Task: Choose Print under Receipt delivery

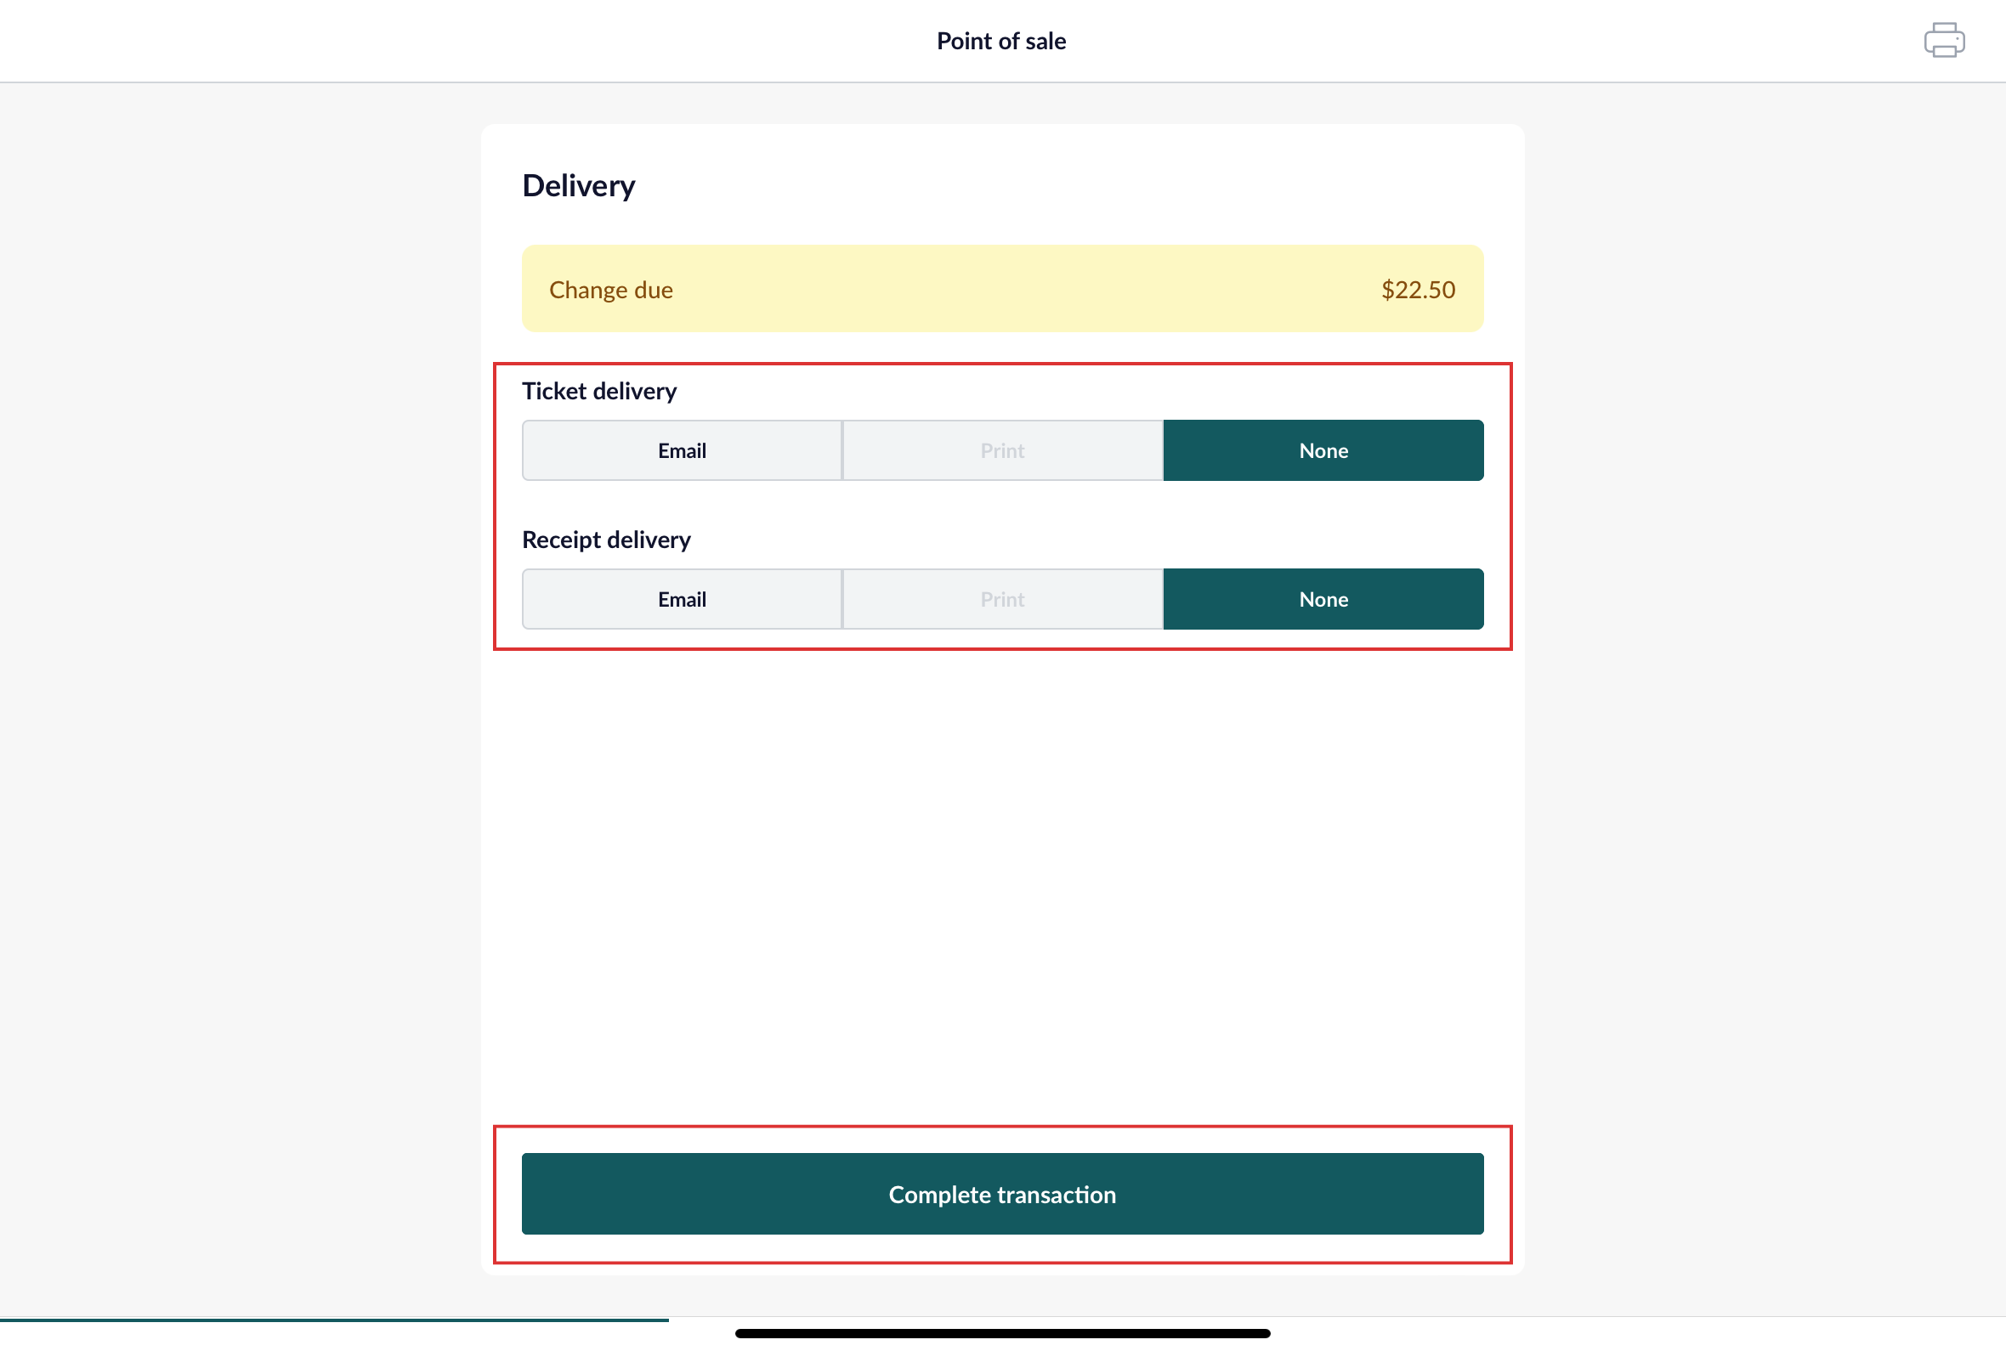Action: 1002,599
